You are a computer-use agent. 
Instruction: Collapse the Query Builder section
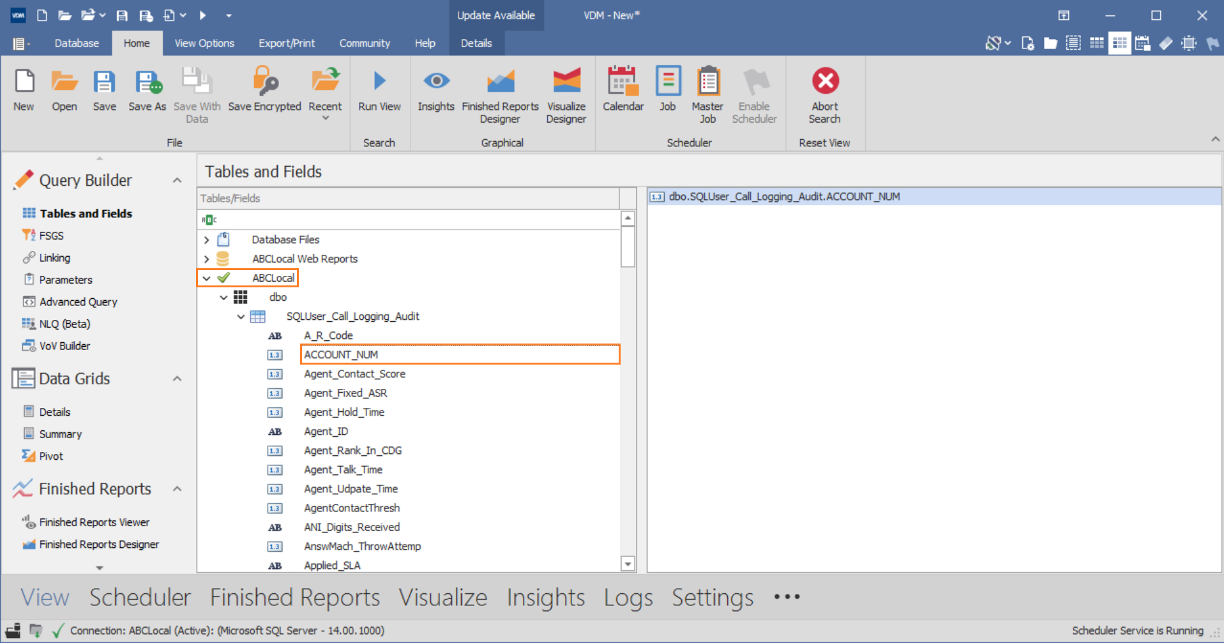click(177, 181)
